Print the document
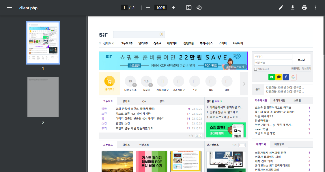Image resolution: width=325 pixels, height=172 pixels. pos(304,8)
